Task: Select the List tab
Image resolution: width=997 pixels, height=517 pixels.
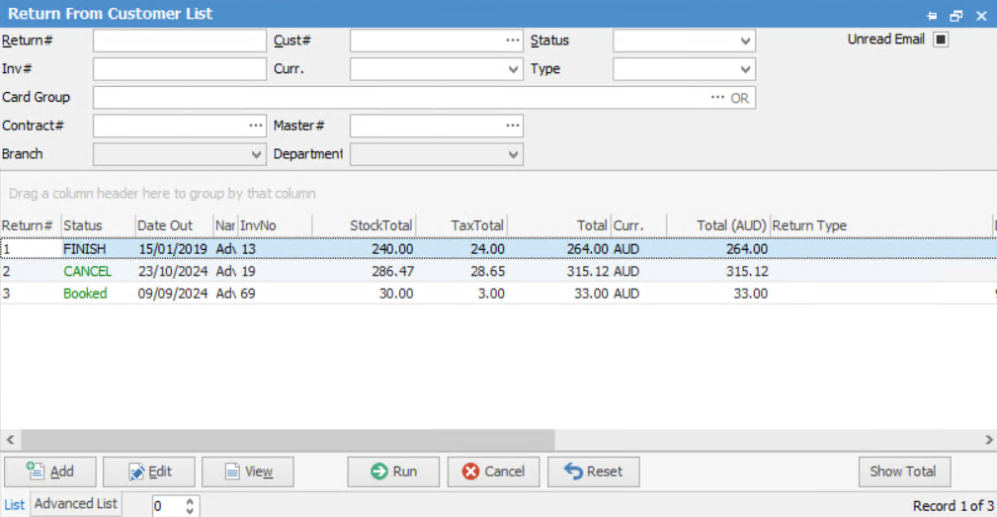Action: (x=14, y=504)
